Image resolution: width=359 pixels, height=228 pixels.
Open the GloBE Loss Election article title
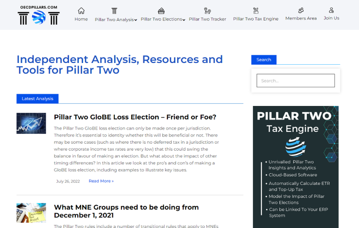135,117
